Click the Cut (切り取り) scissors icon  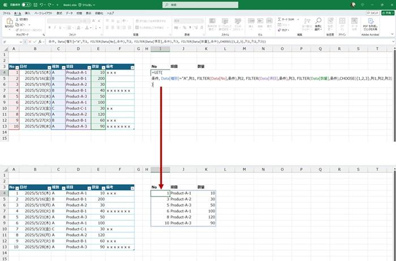[19, 19]
